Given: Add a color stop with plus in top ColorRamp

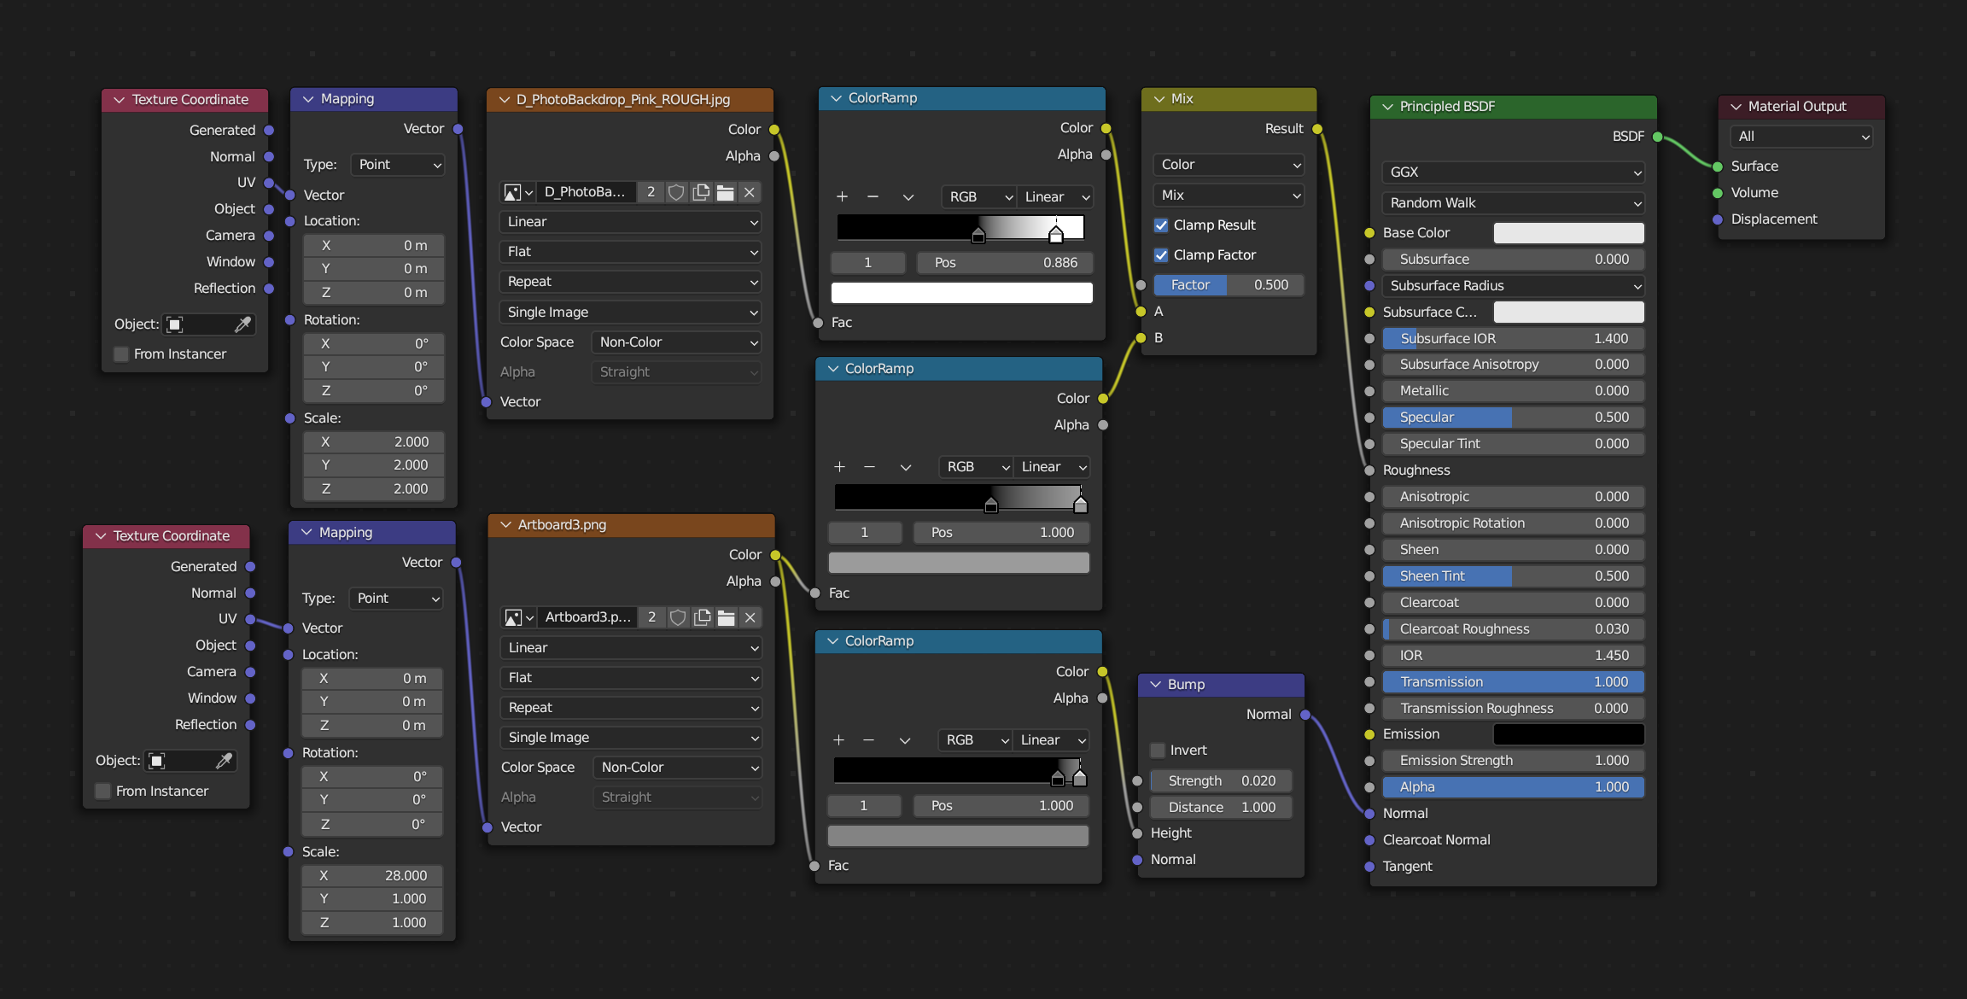Looking at the screenshot, I should pyautogui.click(x=842, y=197).
